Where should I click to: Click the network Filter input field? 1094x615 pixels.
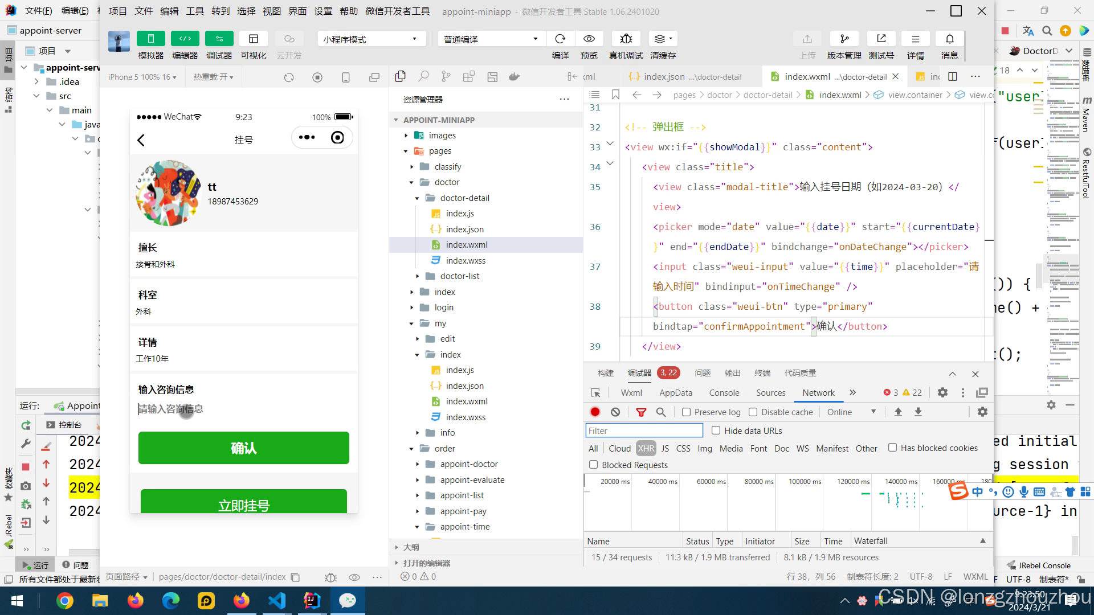point(644,430)
